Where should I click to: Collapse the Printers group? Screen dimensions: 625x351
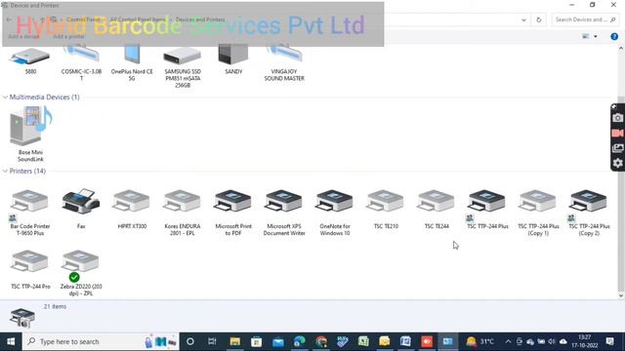click(5, 172)
